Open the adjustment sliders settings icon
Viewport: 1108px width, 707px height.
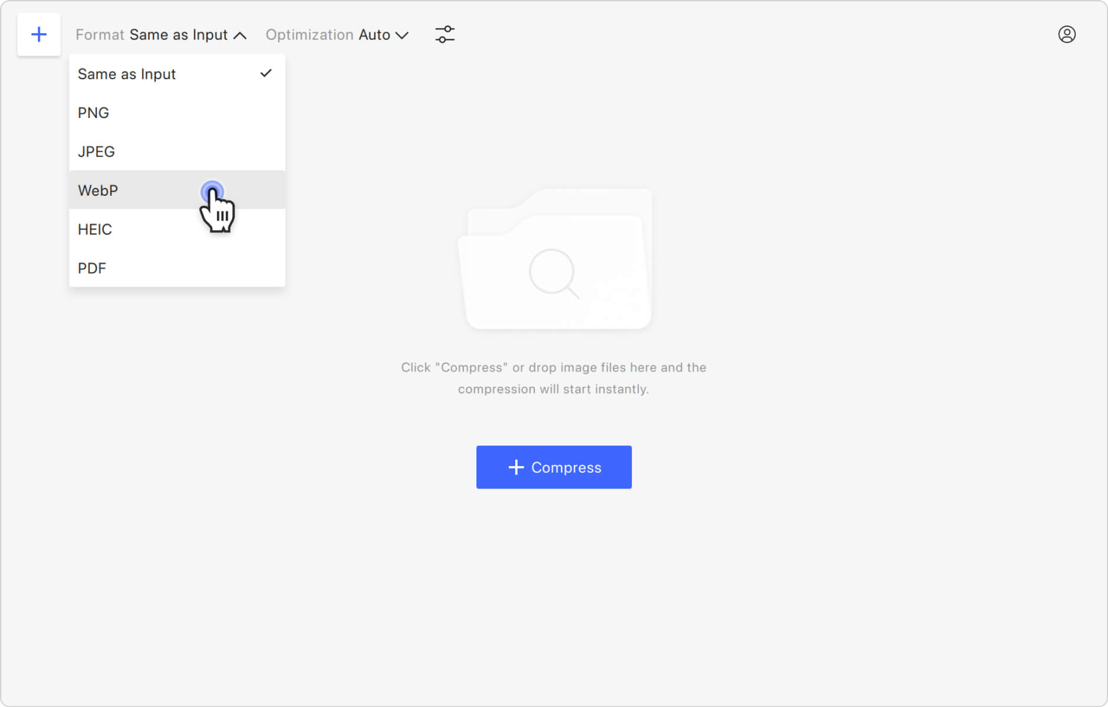coord(444,35)
